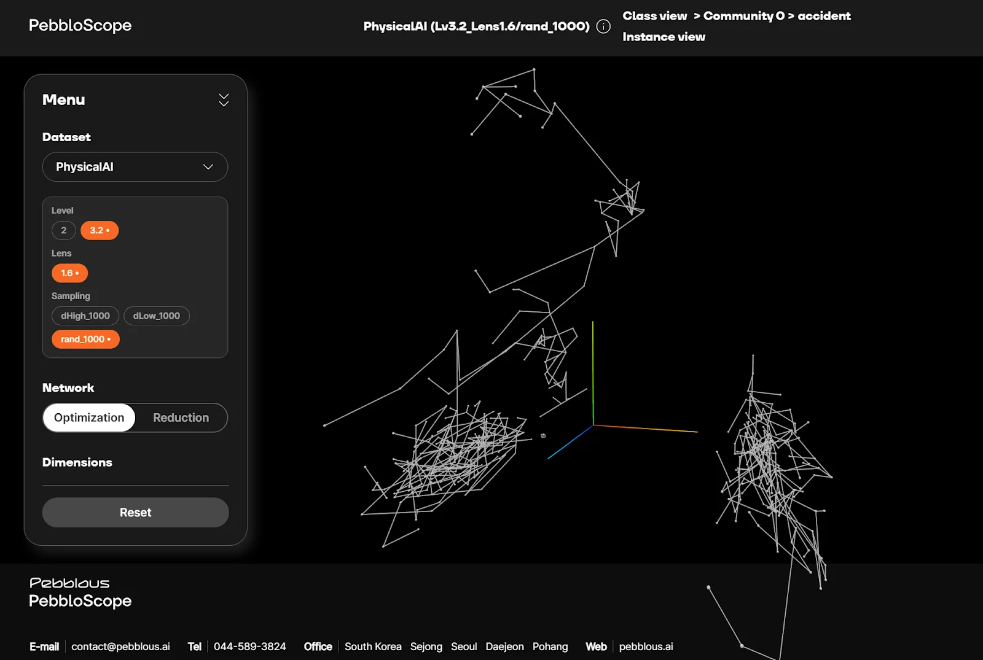Click the dataset dropdown chevron arrow
Image resolution: width=983 pixels, height=660 pixels.
[208, 167]
